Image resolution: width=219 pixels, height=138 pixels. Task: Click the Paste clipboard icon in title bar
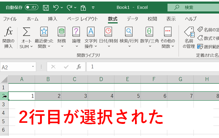[83, 8]
